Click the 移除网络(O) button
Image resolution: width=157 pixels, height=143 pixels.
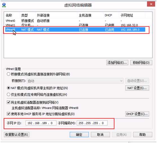tap(141, 63)
